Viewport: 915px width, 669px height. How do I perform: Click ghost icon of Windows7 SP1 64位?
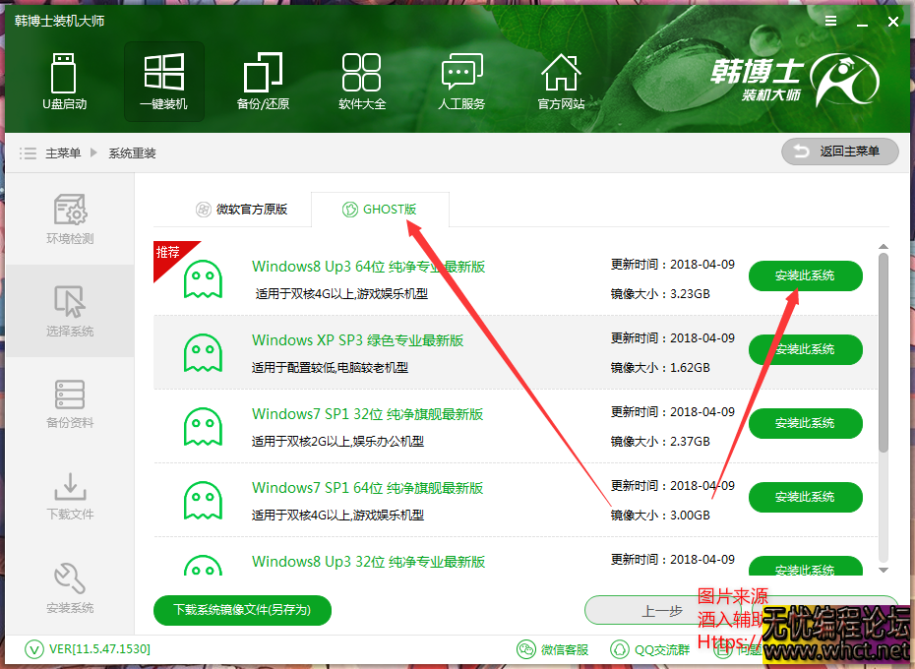203,501
